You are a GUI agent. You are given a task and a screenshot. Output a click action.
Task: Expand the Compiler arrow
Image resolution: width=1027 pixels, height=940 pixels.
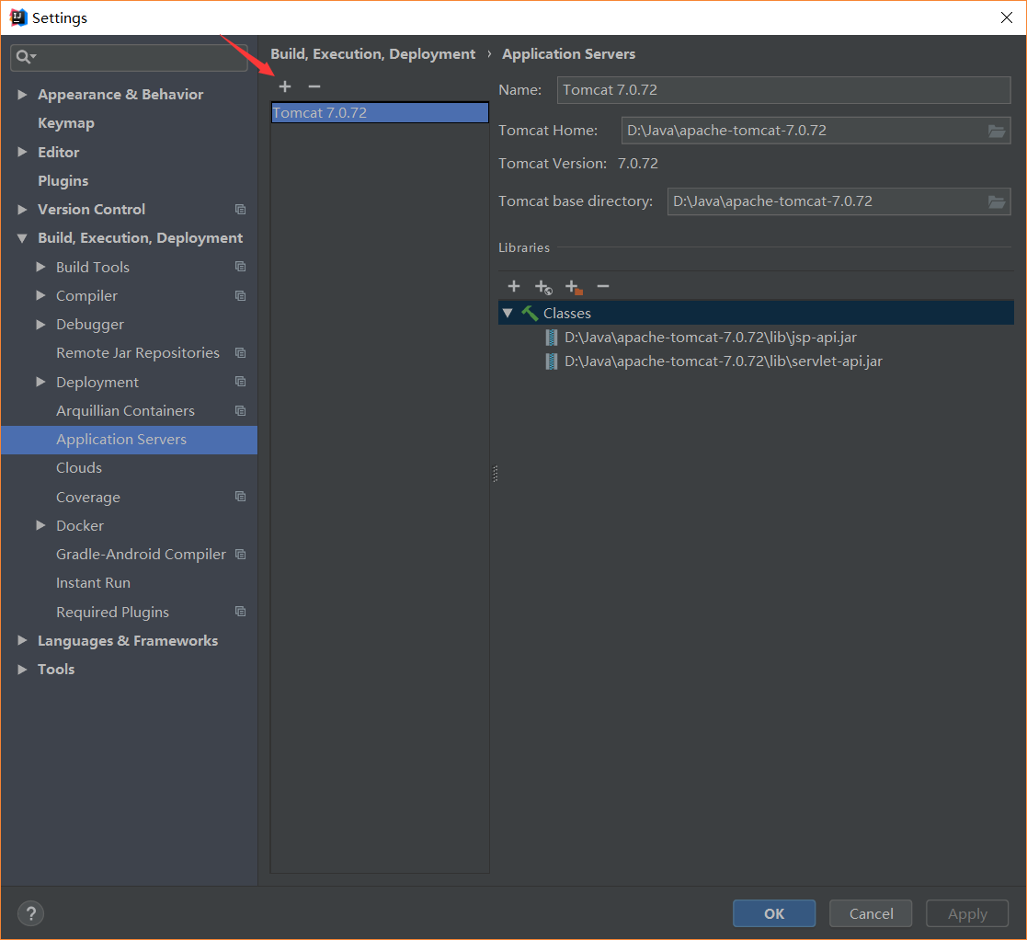pyautogui.click(x=40, y=295)
